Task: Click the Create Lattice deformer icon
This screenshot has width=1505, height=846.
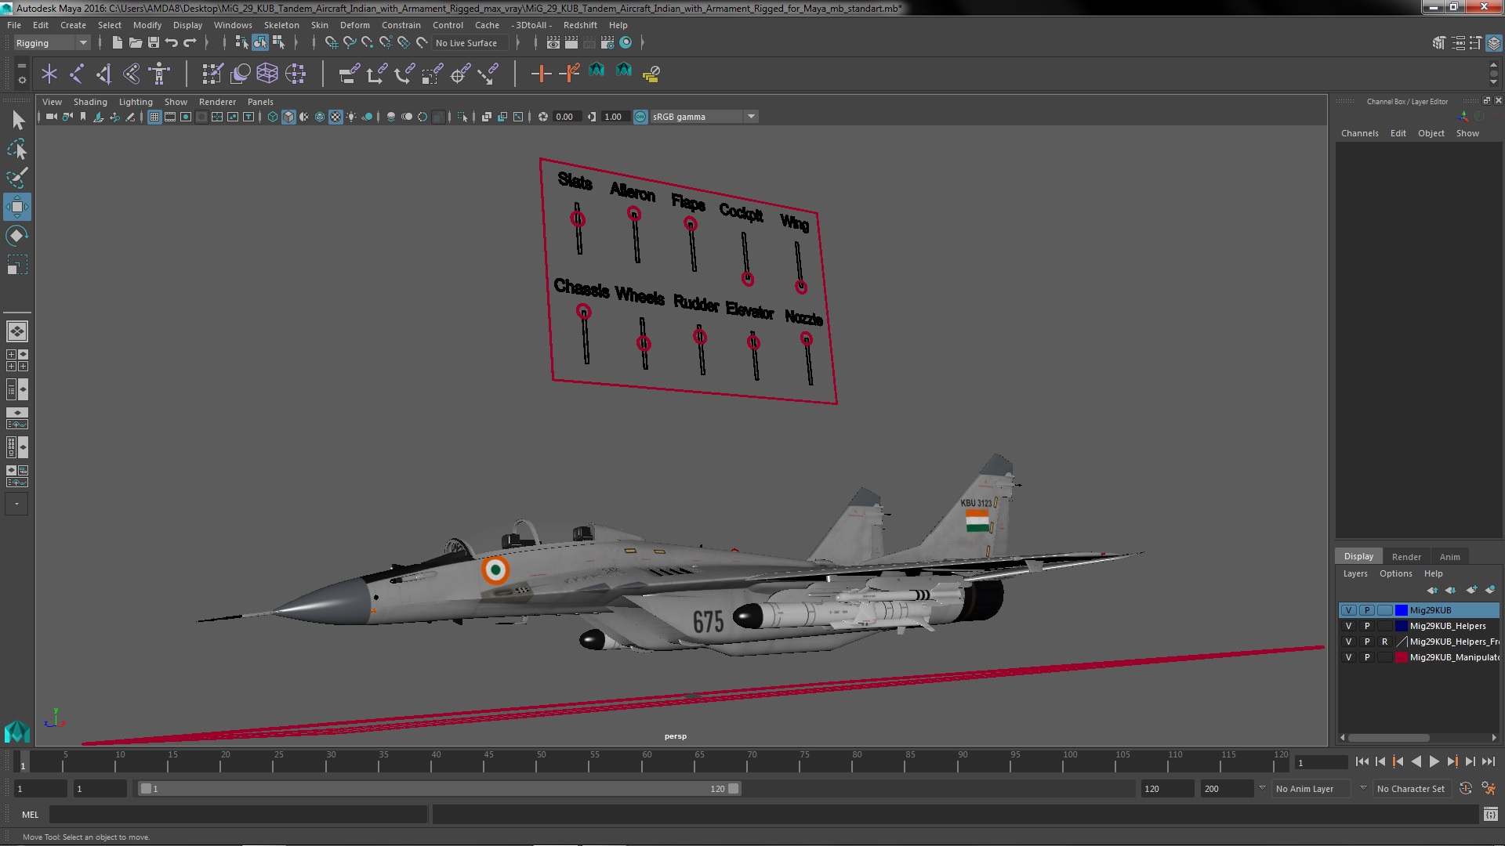Action: point(267,74)
